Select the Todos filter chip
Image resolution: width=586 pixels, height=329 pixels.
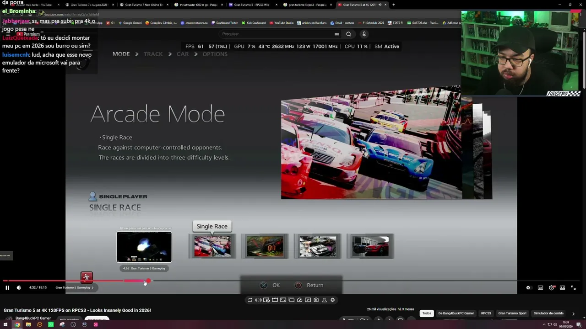[x=427, y=313]
